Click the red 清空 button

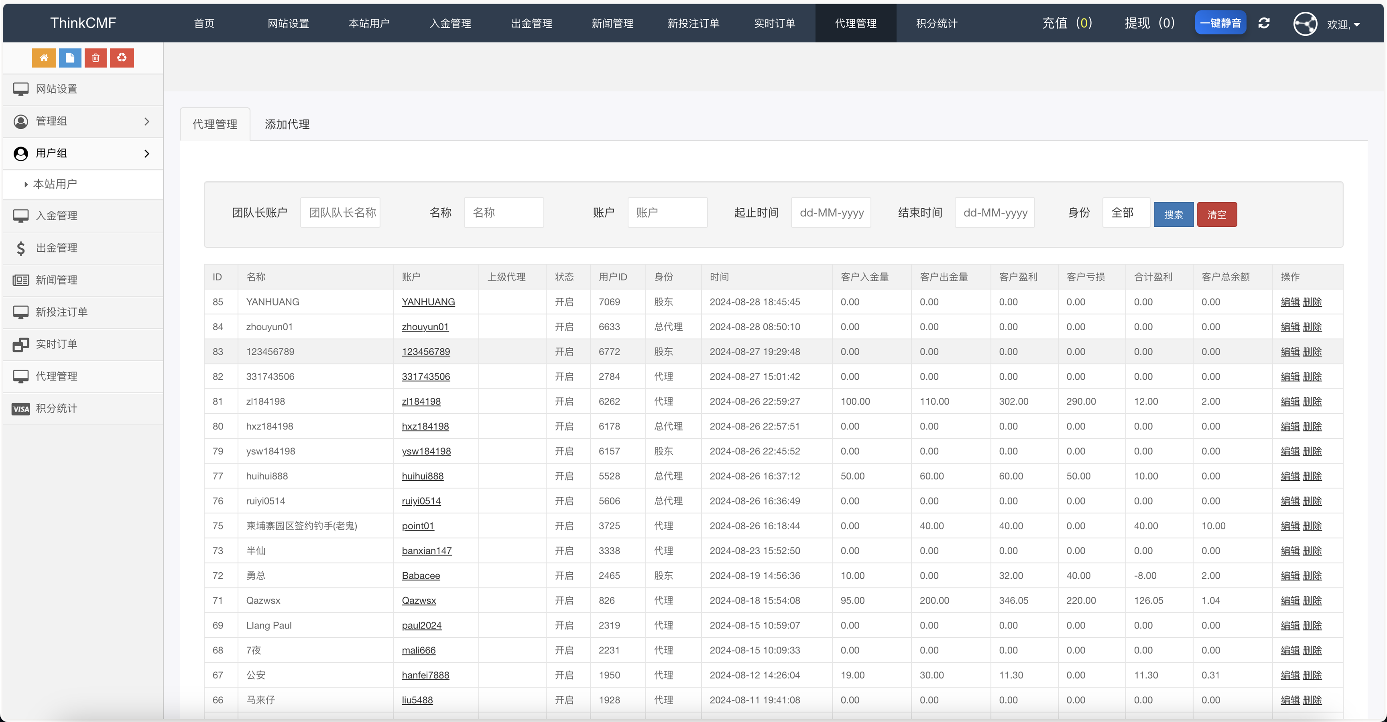coord(1216,214)
